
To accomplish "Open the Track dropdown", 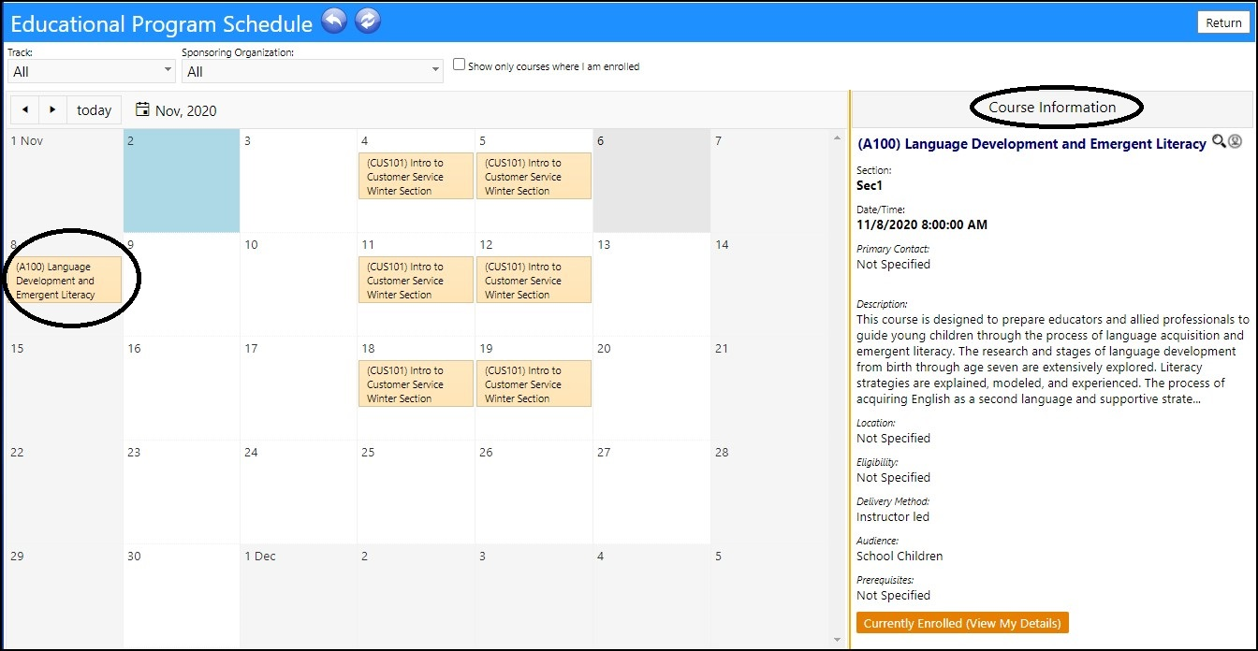I will [91, 71].
